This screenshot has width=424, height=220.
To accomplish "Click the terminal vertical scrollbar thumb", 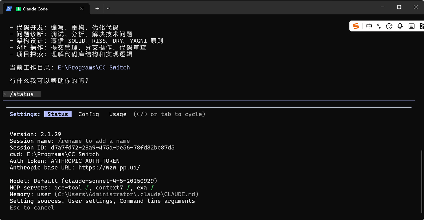I will (x=422, y=182).
